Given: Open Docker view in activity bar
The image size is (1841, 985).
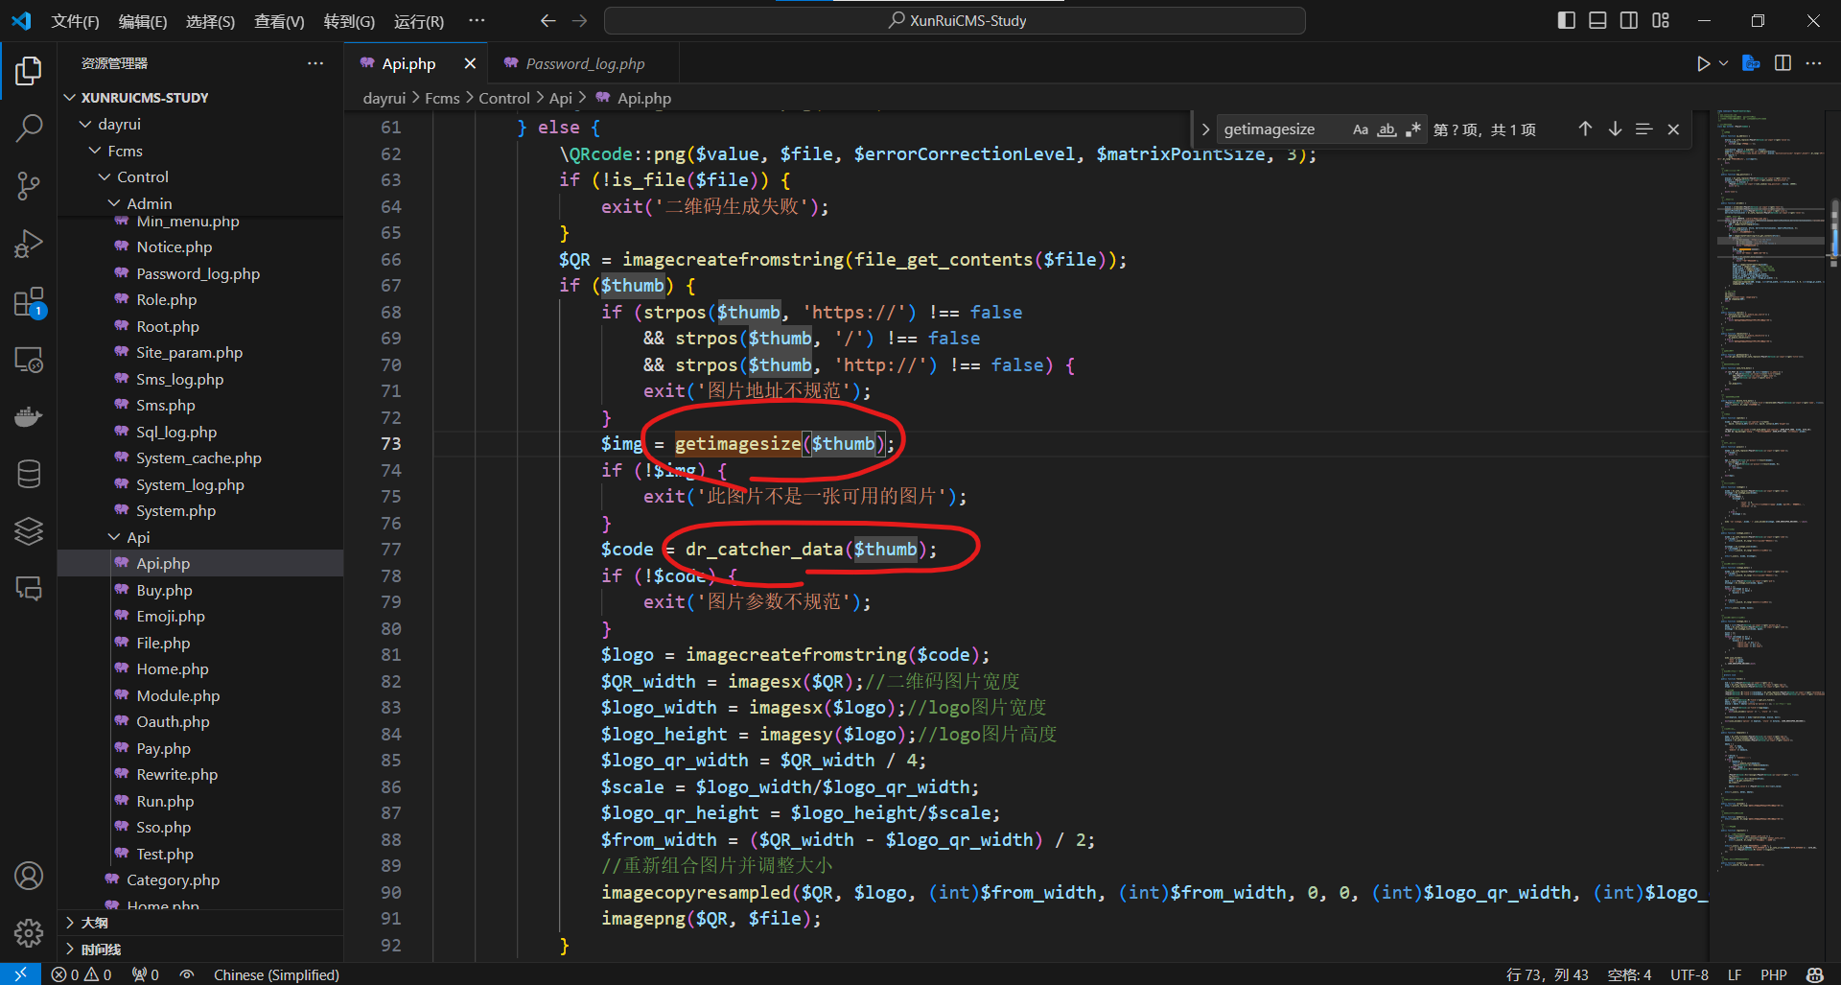Looking at the screenshot, I should (29, 416).
